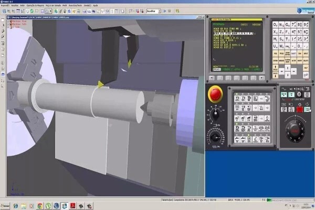Image resolution: width=315 pixels, height=210 pixels.
Task: Click the INSERT key on MDI keypad
Action: [x=300, y=60]
